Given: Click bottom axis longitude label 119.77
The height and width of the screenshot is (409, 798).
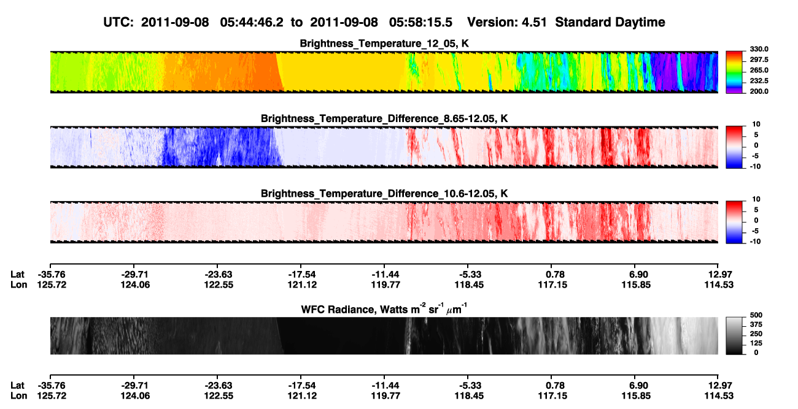Looking at the screenshot, I should coord(384,396).
